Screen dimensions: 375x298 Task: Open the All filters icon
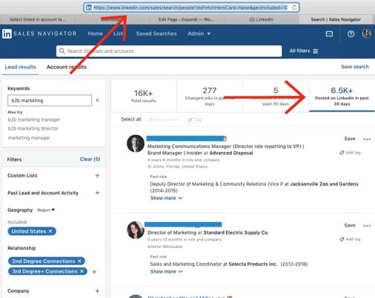(315, 51)
